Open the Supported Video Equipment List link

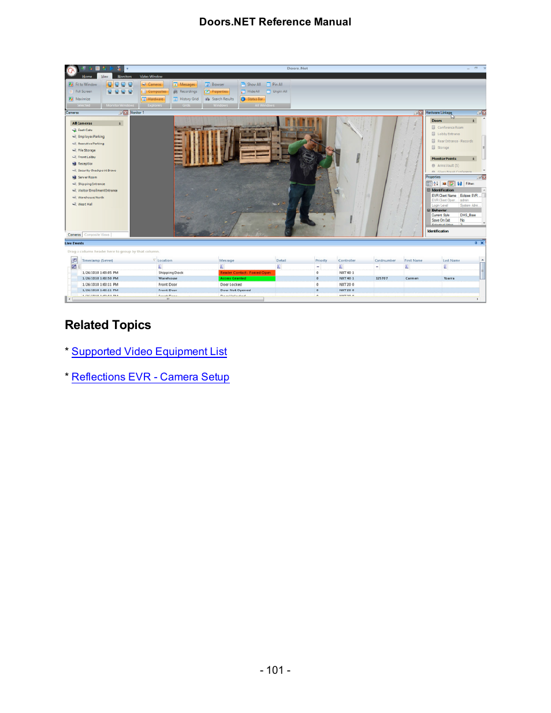coord(149,352)
